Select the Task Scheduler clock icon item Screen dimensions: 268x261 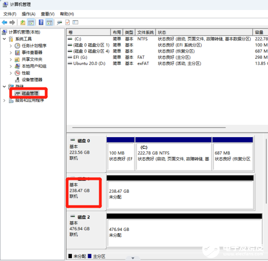coord(17,46)
